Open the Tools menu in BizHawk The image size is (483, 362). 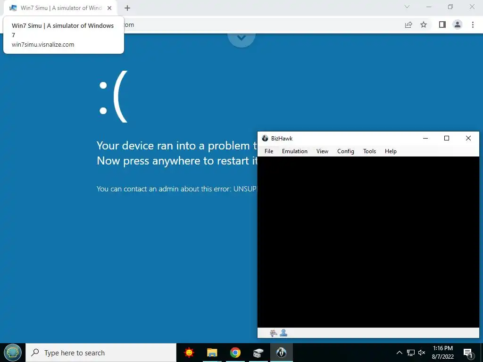click(x=369, y=151)
